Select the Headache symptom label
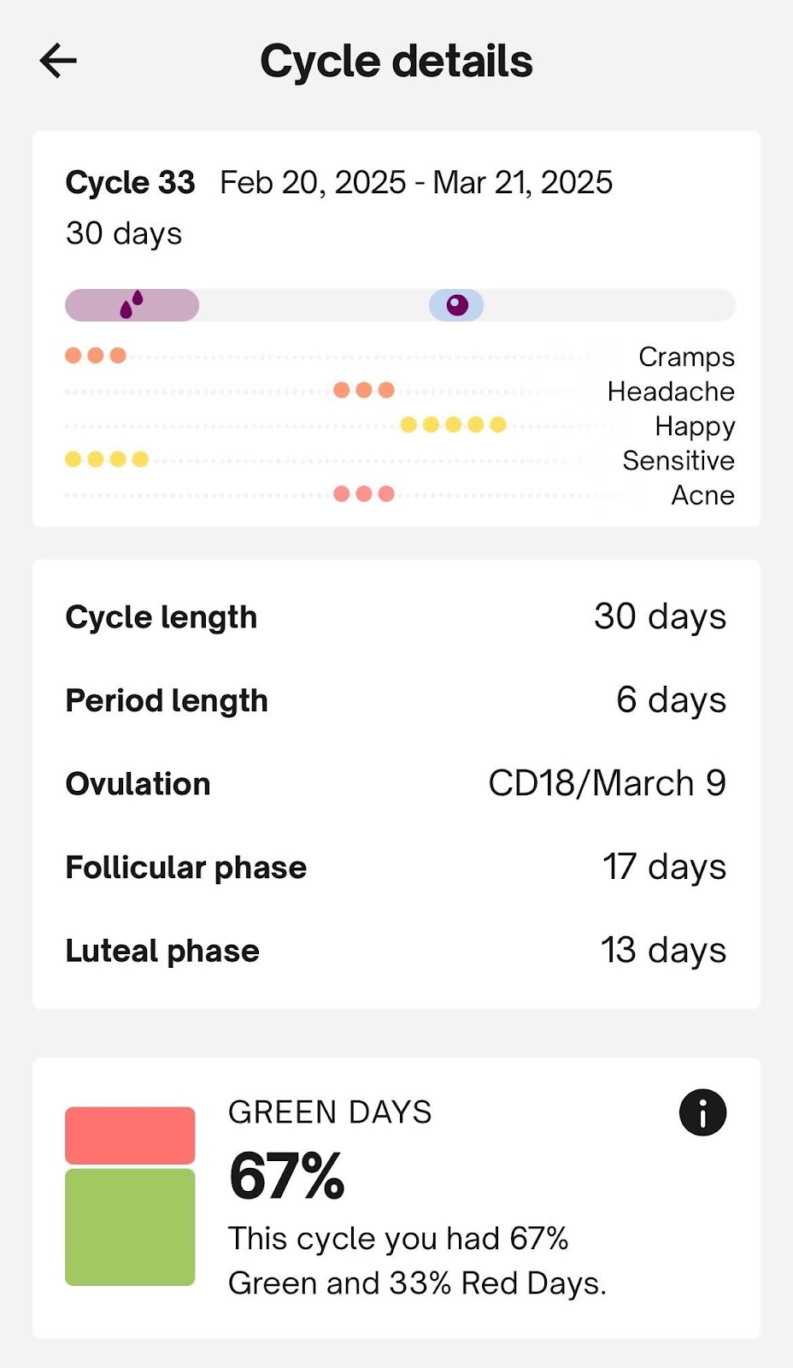Viewport: 793px width, 1368px height. point(671,392)
